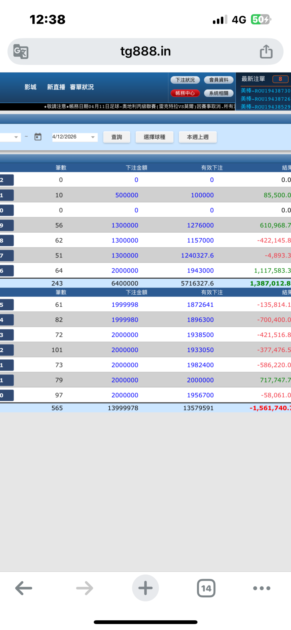Click the 本週上週 button
Image resolution: width=291 pixels, height=630 pixels.
[x=198, y=137]
